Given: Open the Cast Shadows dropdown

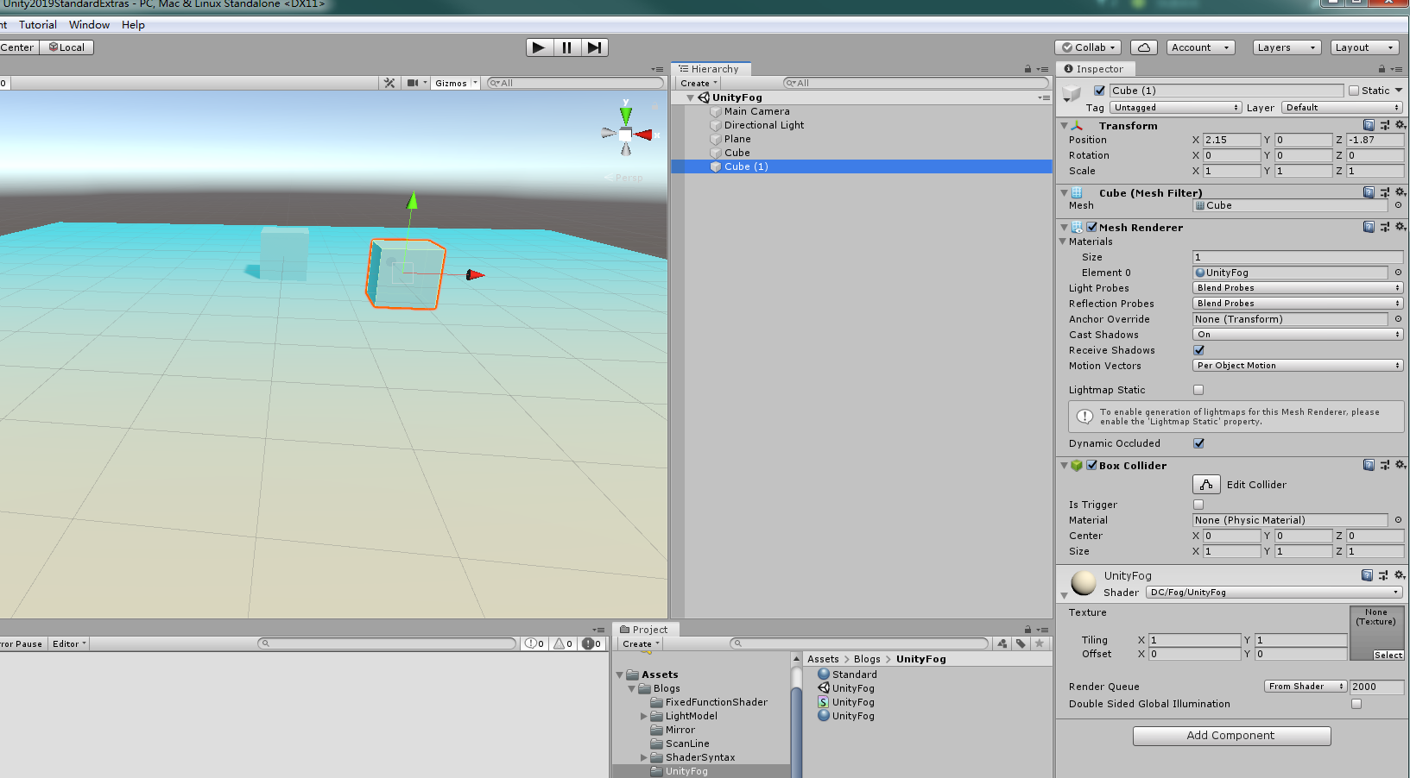Looking at the screenshot, I should [1297, 335].
